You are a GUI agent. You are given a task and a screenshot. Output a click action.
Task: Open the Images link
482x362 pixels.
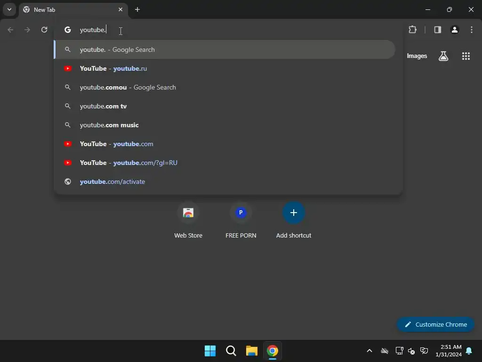(417, 56)
